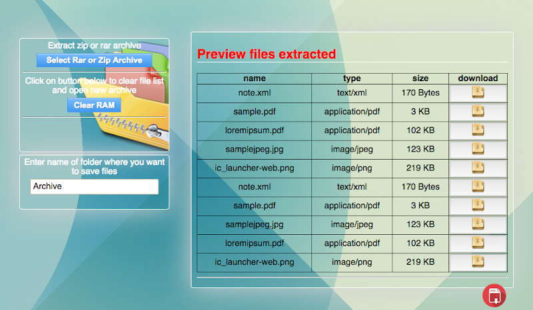Download the first sample.pdf file
The height and width of the screenshot is (310, 533).
point(478,112)
